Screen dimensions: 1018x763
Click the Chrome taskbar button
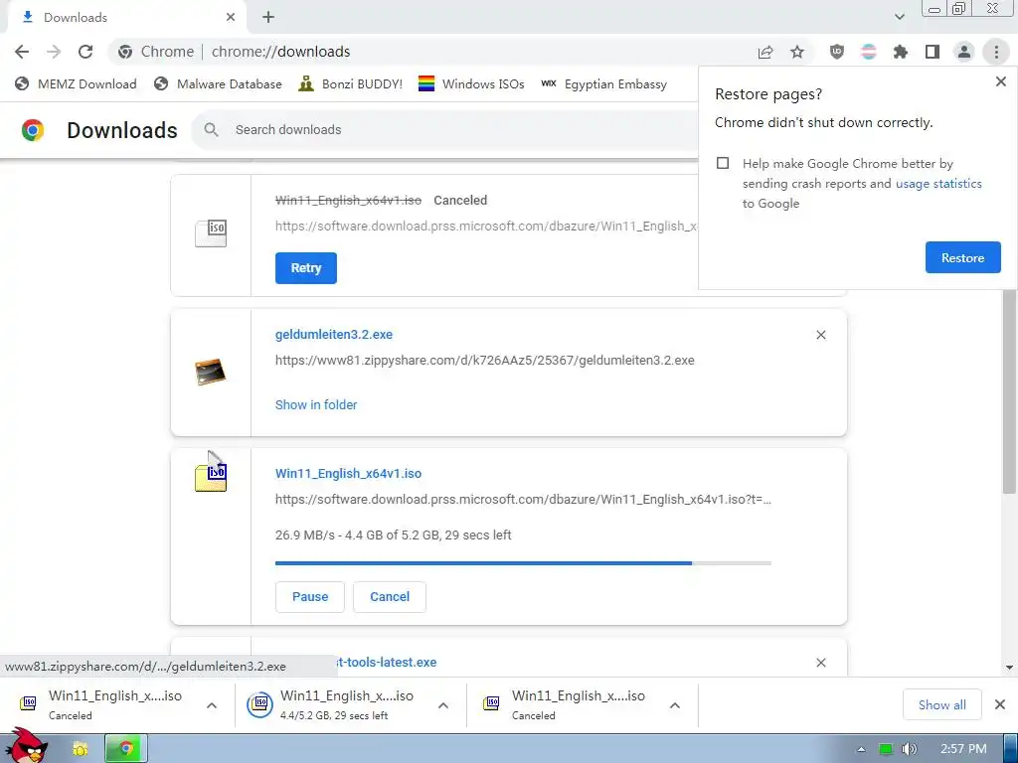126,749
